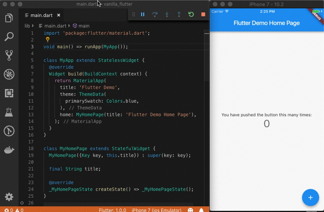Stop debugging with the red square
The width and height of the screenshot is (324, 212).
pos(203,15)
